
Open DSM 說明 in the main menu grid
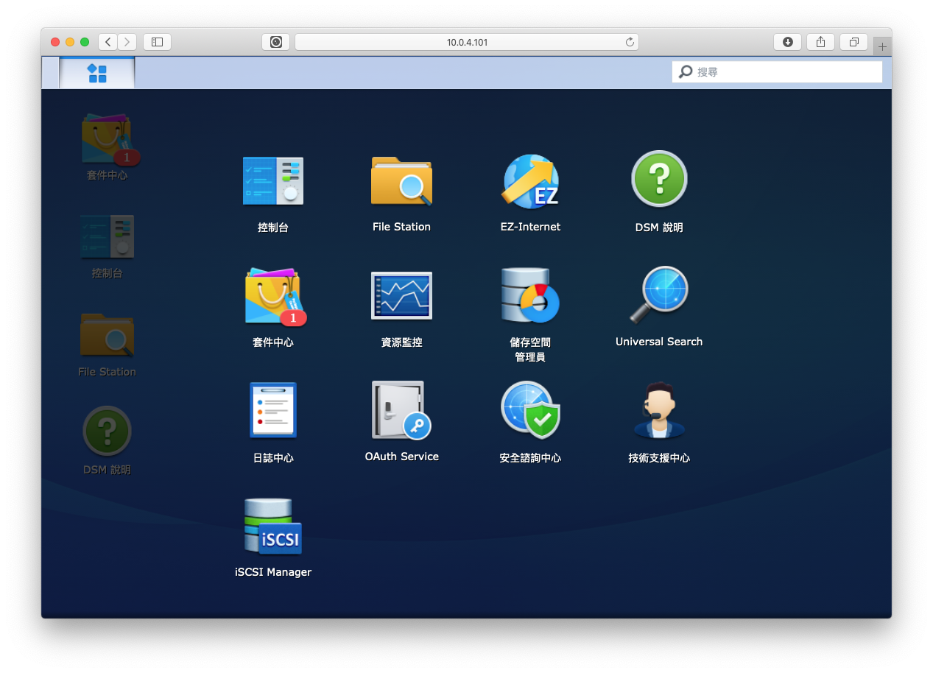659,179
